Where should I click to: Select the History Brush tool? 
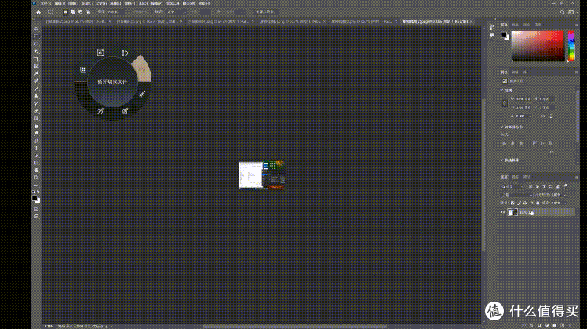[x=36, y=103]
